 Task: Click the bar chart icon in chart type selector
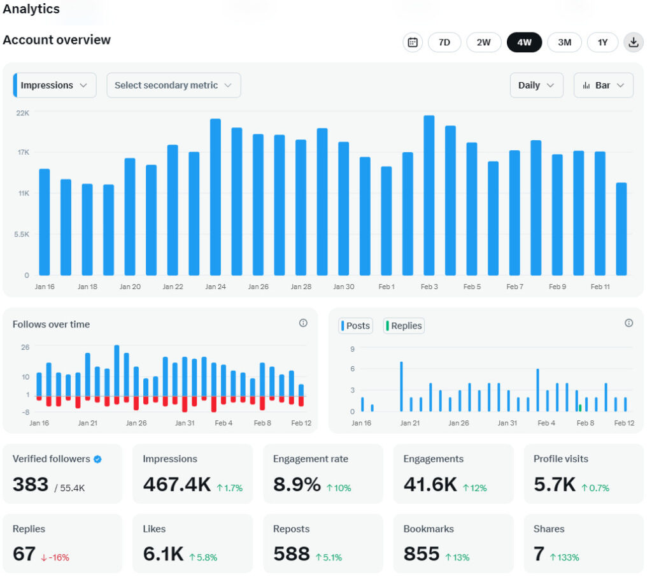tap(586, 85)
